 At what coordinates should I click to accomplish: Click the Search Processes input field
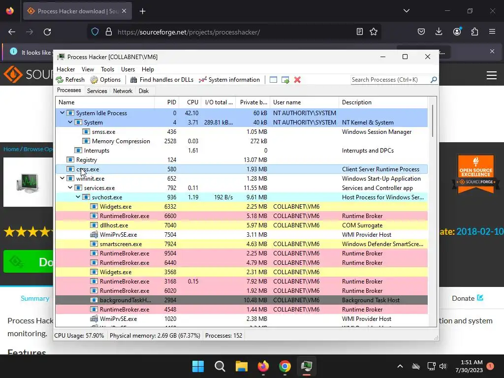click(390, 79)
